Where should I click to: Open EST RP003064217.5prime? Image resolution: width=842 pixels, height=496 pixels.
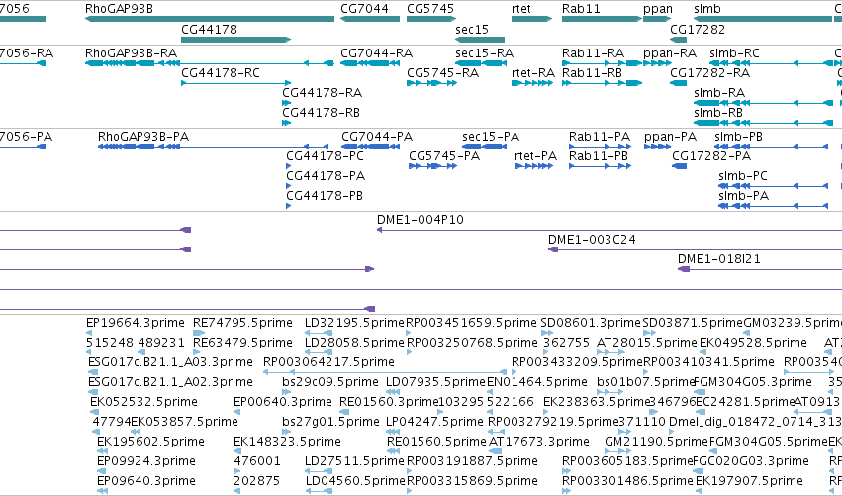coord(328,362)
